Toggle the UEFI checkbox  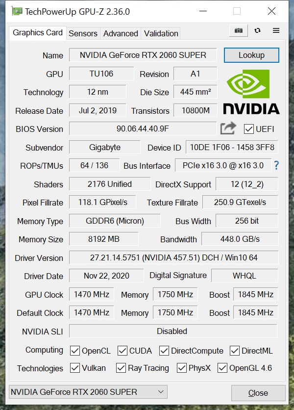(x=249, y=129)
